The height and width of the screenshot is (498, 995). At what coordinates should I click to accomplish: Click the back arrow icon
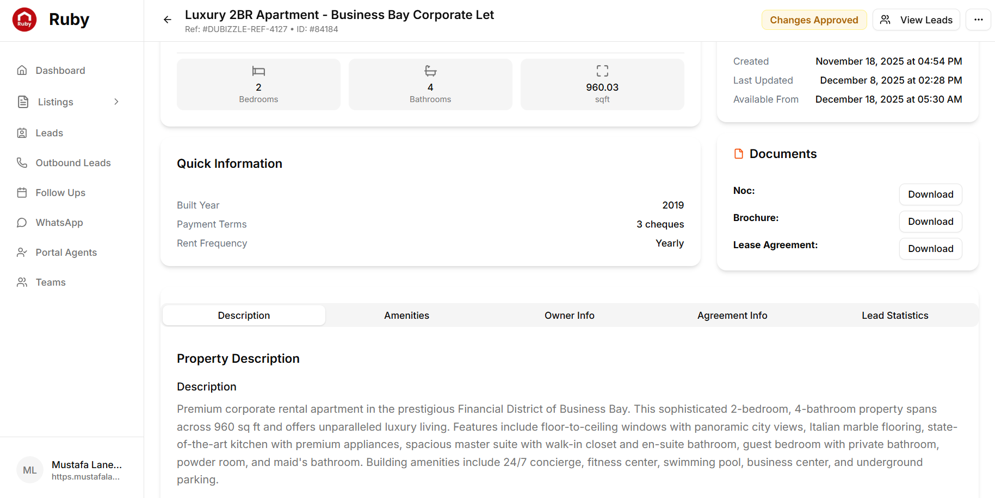tap(168, 20)
